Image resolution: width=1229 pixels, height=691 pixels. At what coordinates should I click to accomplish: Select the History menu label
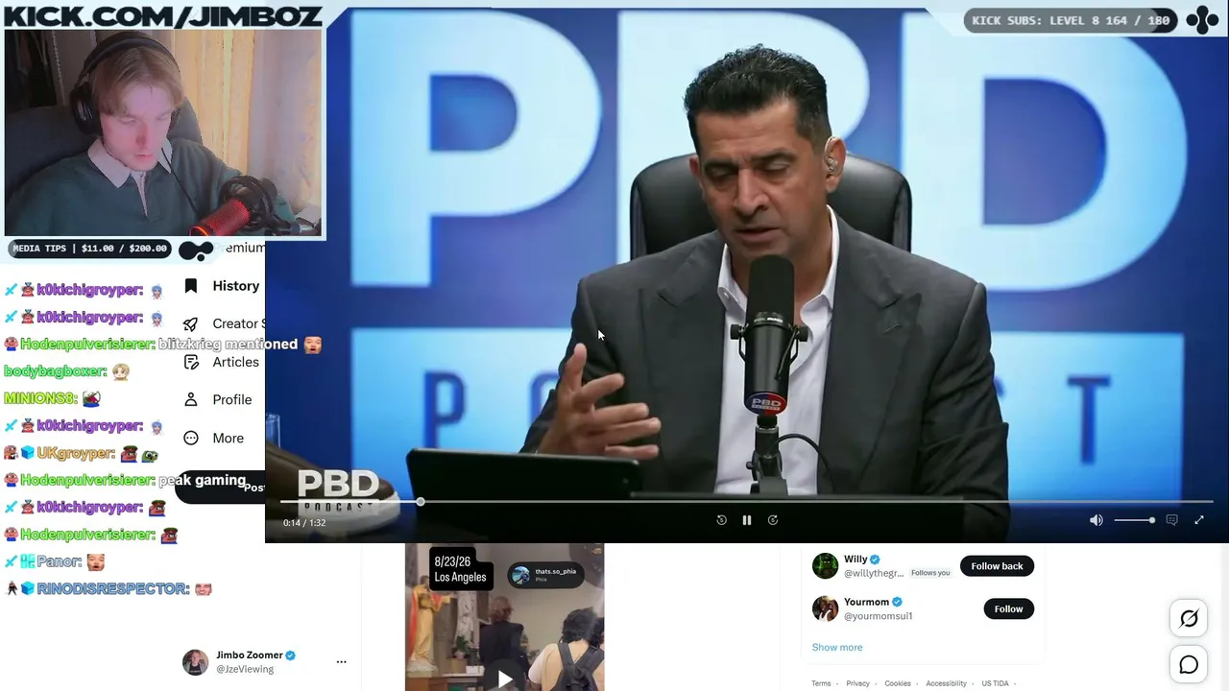pos(236,286)
